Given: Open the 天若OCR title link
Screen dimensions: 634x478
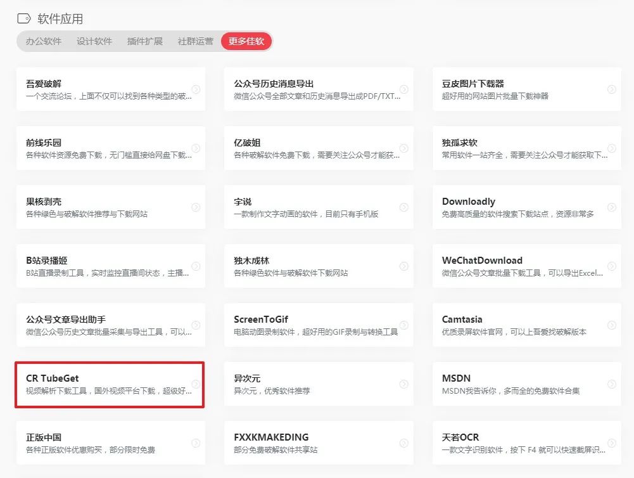Looking at the screenshot, I should point(460,437).
